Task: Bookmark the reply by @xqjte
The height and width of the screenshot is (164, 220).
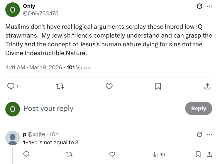Action: pyautogui.click(x=198, y=154)
